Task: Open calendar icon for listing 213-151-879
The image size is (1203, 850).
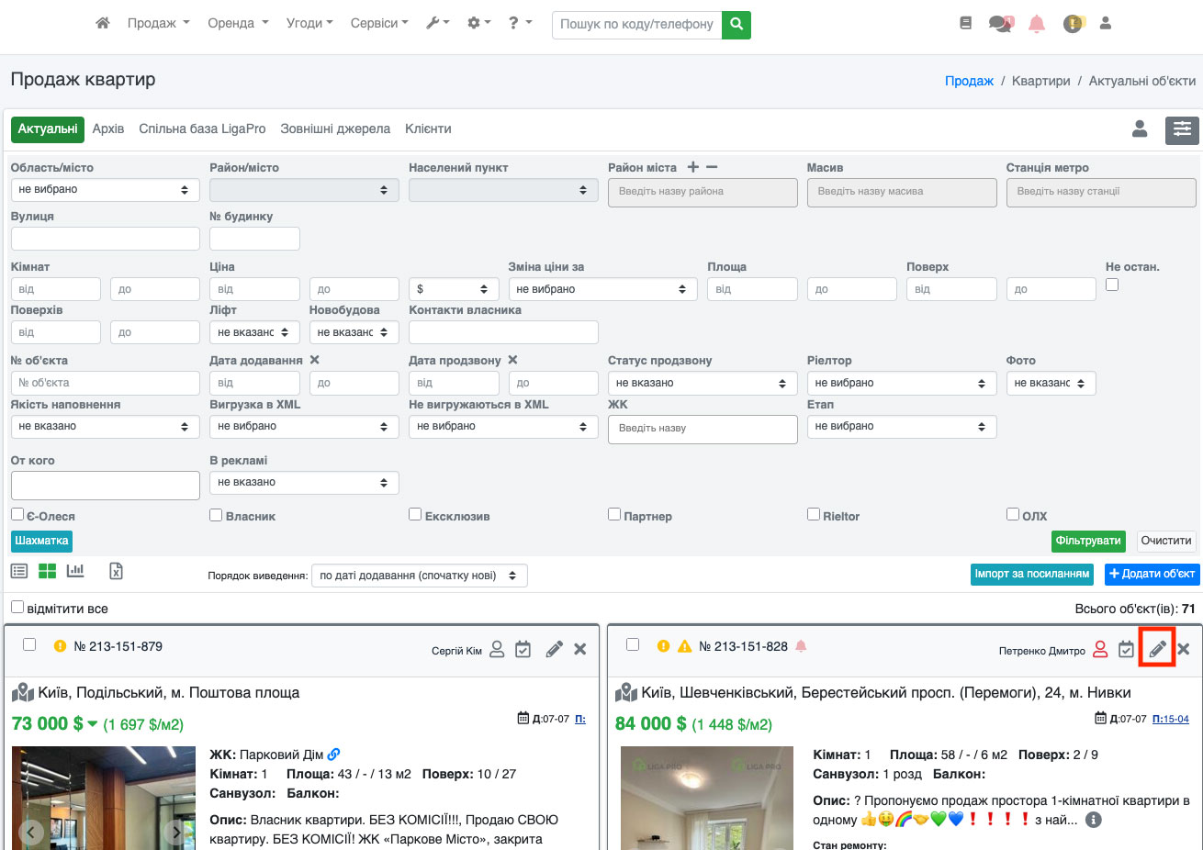Action: click(523, 649)
